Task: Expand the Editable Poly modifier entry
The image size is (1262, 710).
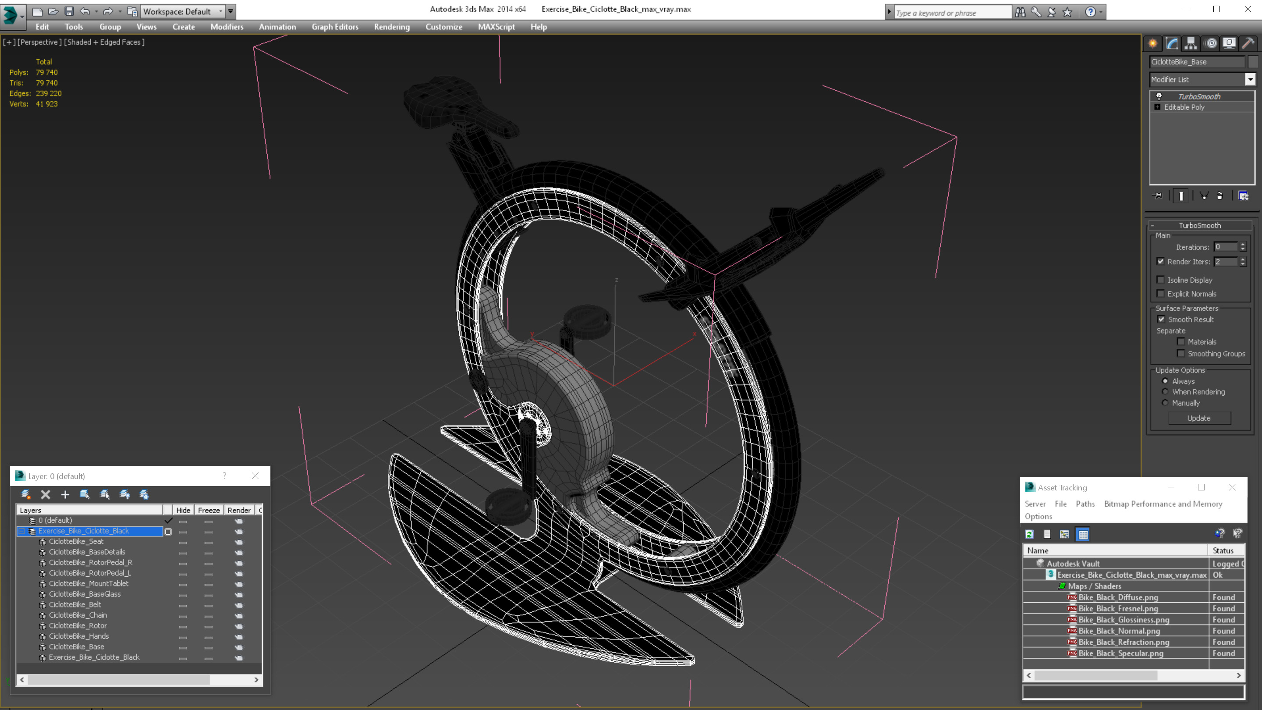Action: [1157, 107]
